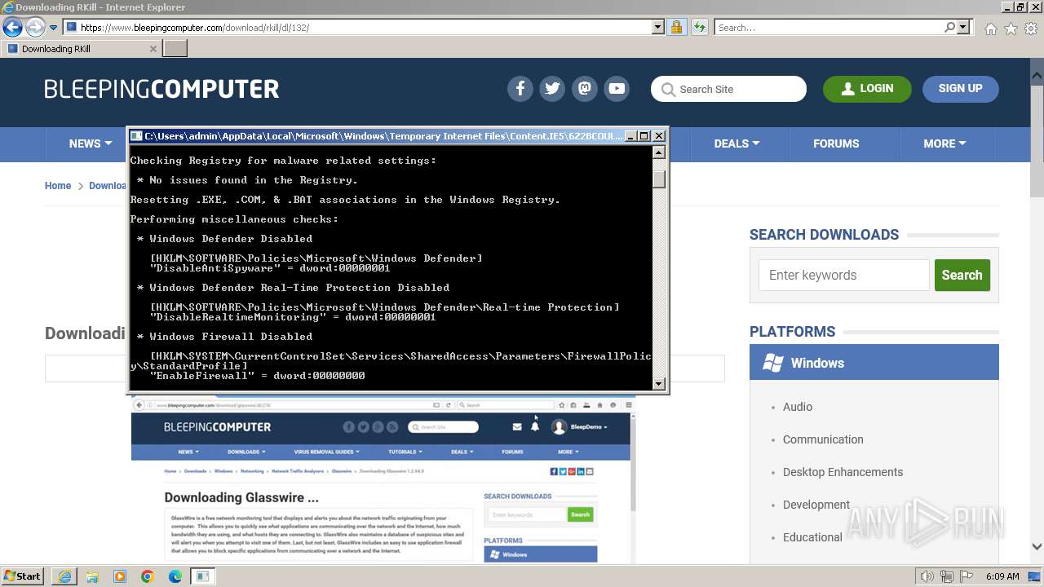Screen dimensions: 1044x587
Task: Select the Downloading RKill tab
Action: coord(81,49)
